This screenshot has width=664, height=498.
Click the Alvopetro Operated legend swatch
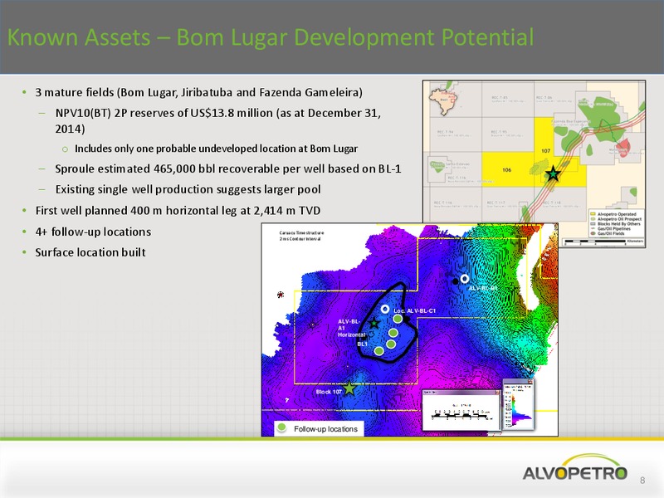click(x=593, y=214)
